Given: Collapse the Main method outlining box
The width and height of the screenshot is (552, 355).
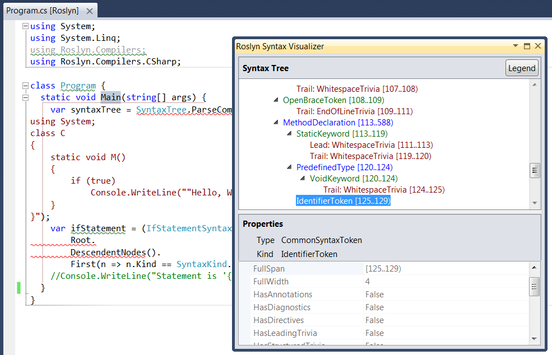Looking at the screenshot, I should click(25, 97).
